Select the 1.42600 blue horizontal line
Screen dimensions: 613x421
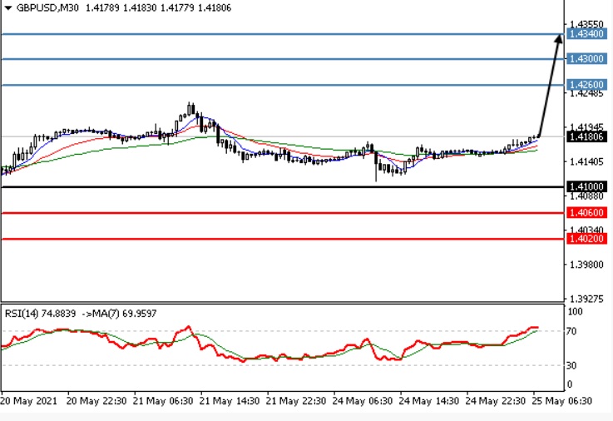[282, 85]
